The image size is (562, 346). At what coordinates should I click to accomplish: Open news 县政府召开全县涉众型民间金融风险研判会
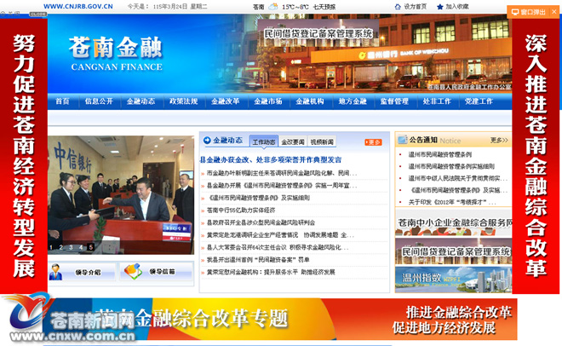point(261,222)
